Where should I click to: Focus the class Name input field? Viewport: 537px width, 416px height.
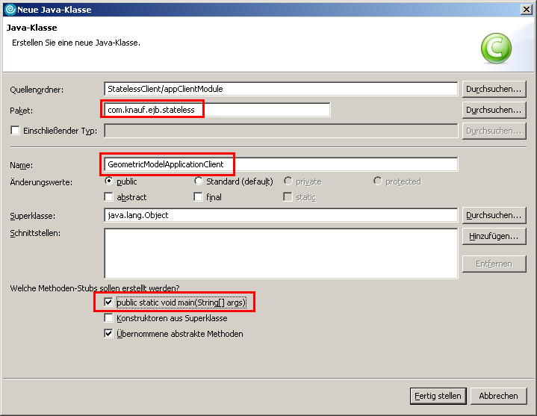tap(280, 164)
